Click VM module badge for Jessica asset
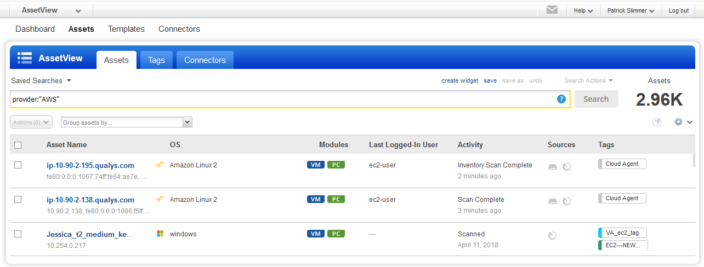The width and height of the screenshot is (704, 267). click(x=316, y=234)
